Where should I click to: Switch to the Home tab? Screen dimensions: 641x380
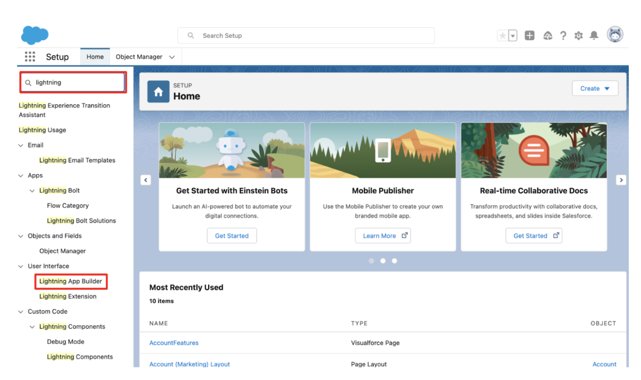(95, 57)
